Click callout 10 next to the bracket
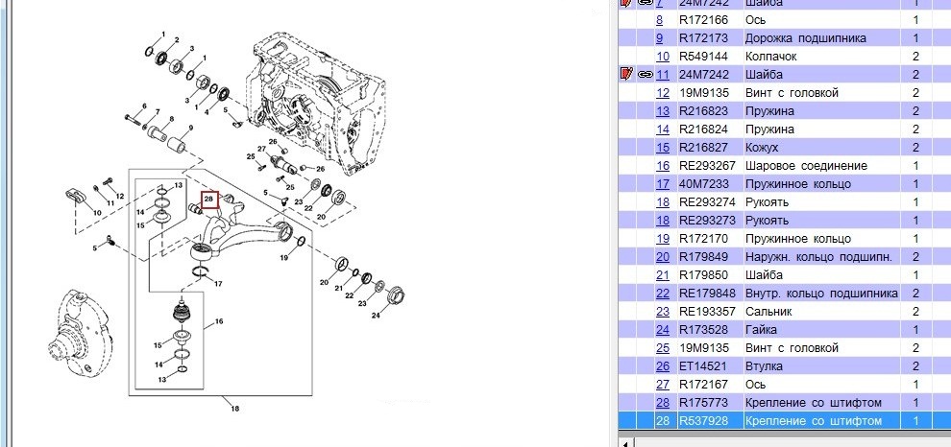951x447 pixels. tap(97, 211)
